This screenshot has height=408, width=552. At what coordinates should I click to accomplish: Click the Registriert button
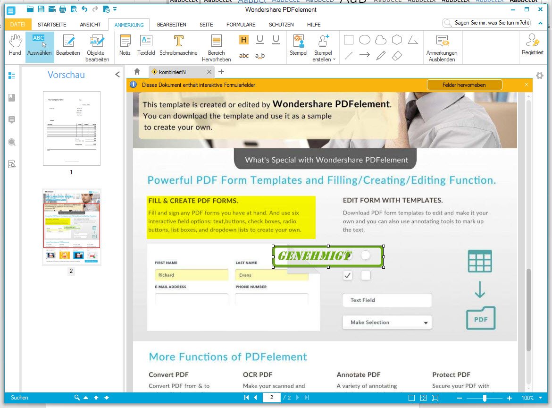coord(533,45)
